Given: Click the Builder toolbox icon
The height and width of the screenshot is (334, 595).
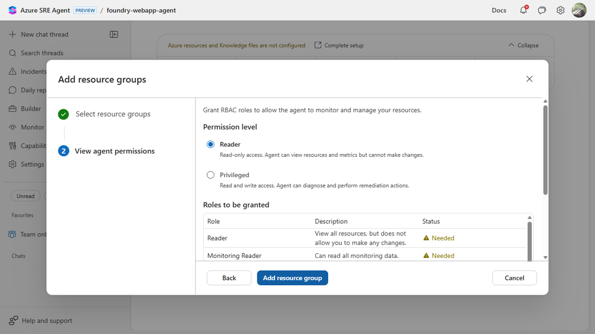Looking at the screenshot, I should (x=13, y=109).
